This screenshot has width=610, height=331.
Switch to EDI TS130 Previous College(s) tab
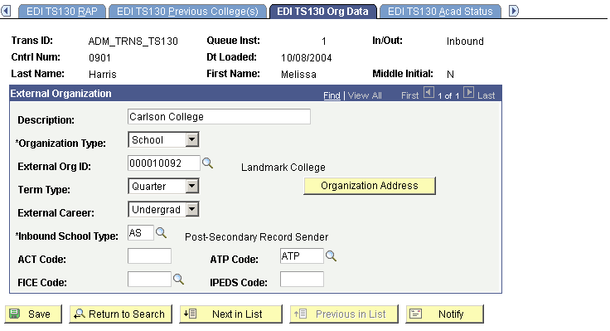tap(187, 12)
